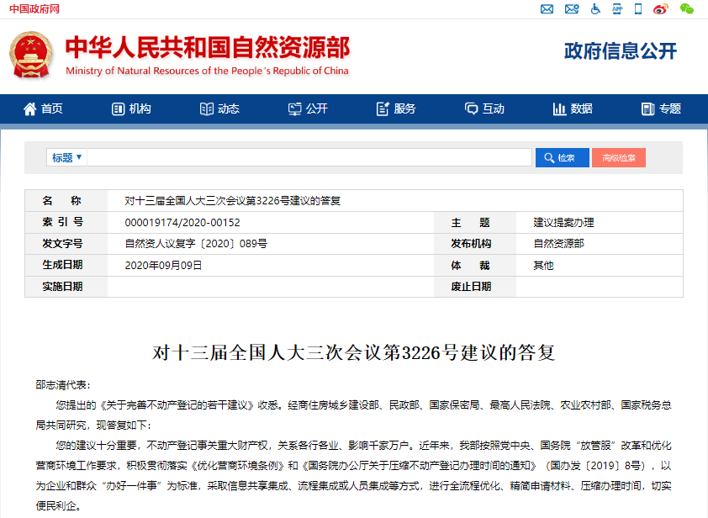Click into the search text field
The image size is (708, 518).
pos(309,157)
